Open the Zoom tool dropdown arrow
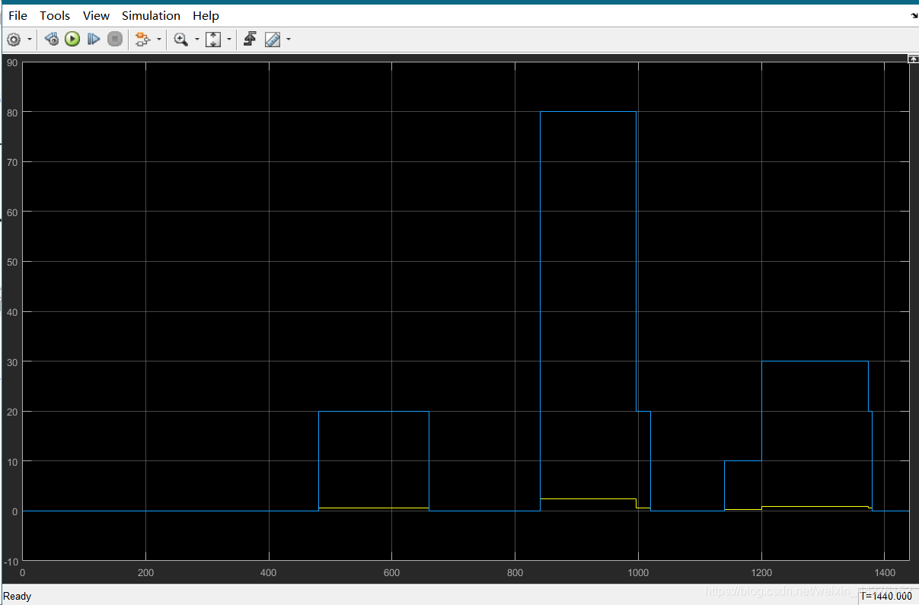Image resolution: width=919 pixels, height=605 pixels. click(196, 39)
